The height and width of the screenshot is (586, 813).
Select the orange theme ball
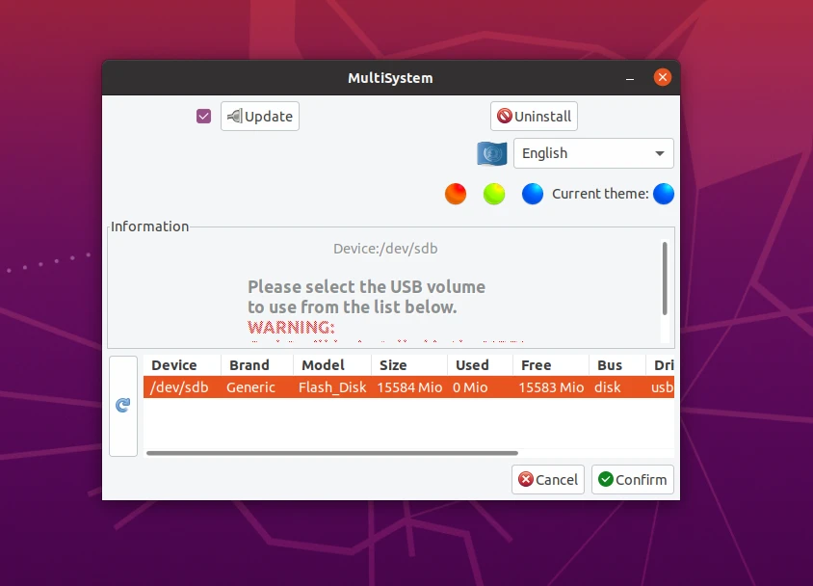tap(456, 194)
